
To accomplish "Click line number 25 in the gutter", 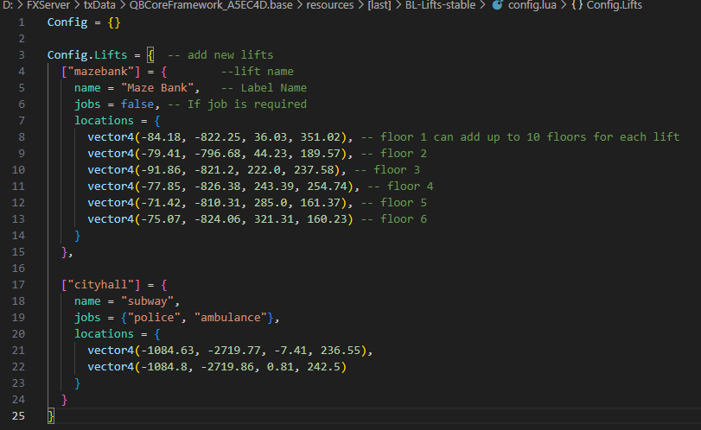I will pyautogui.click(x=18, y=416).
